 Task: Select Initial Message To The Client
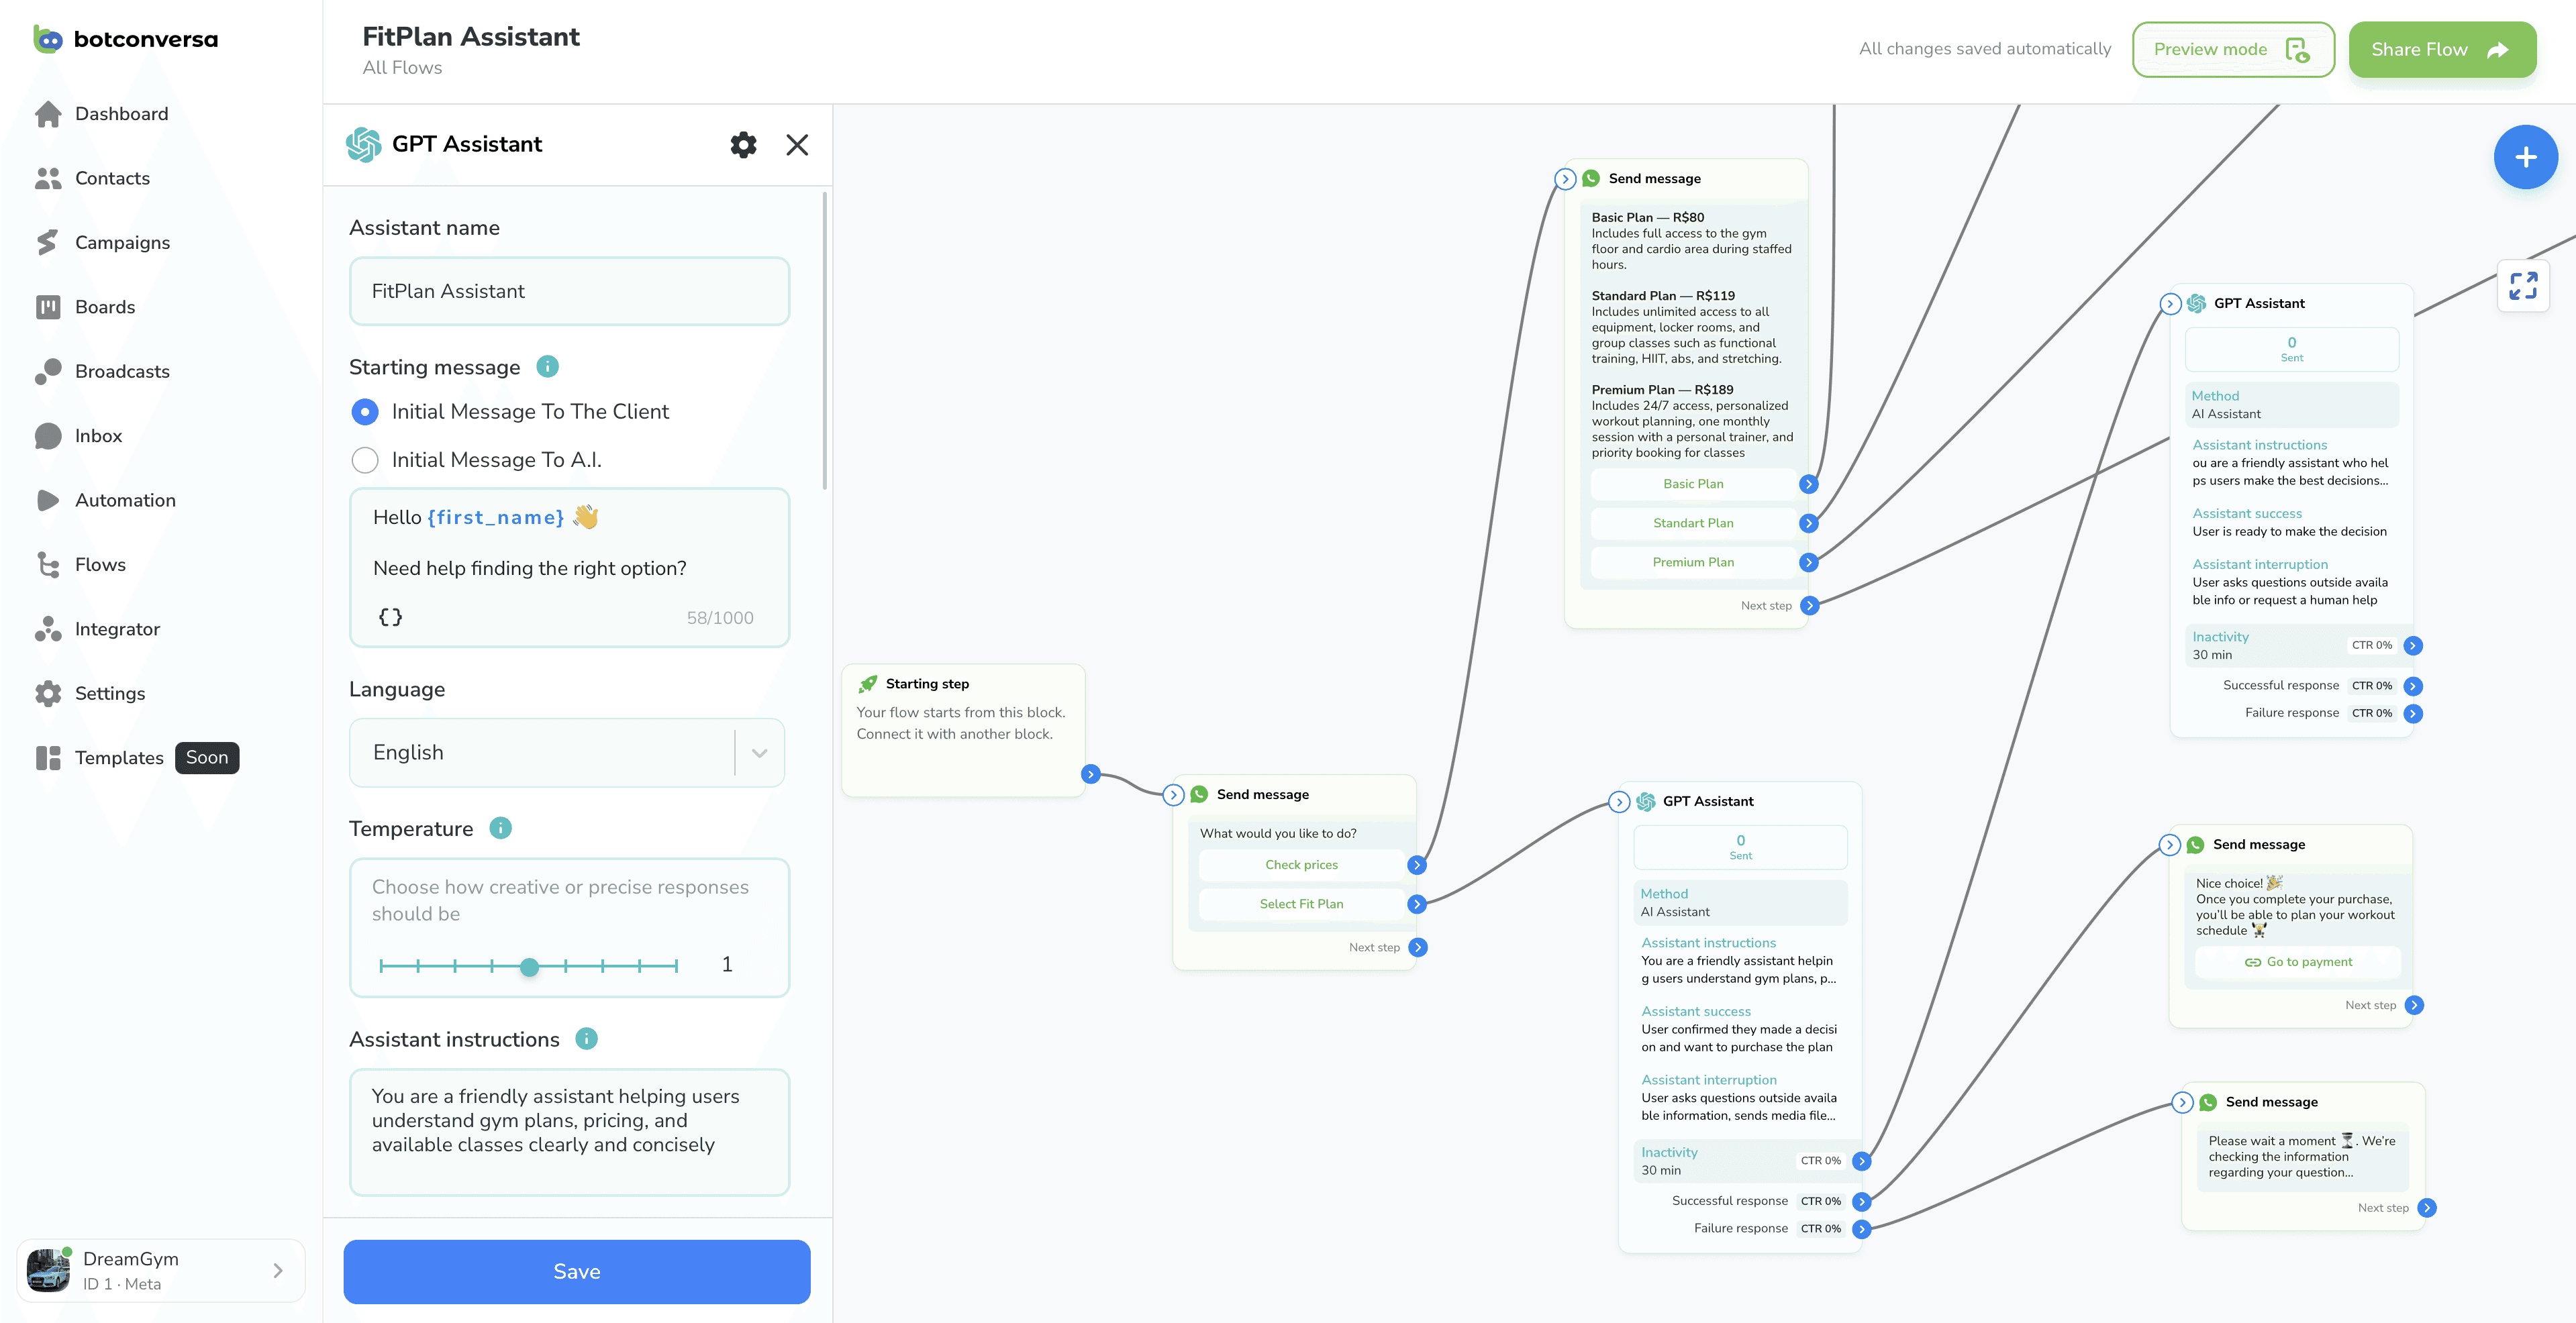[x=365, y=411]
